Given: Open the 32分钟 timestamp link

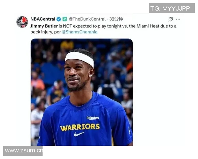Looking at the screenshot, I should (116, 19).
